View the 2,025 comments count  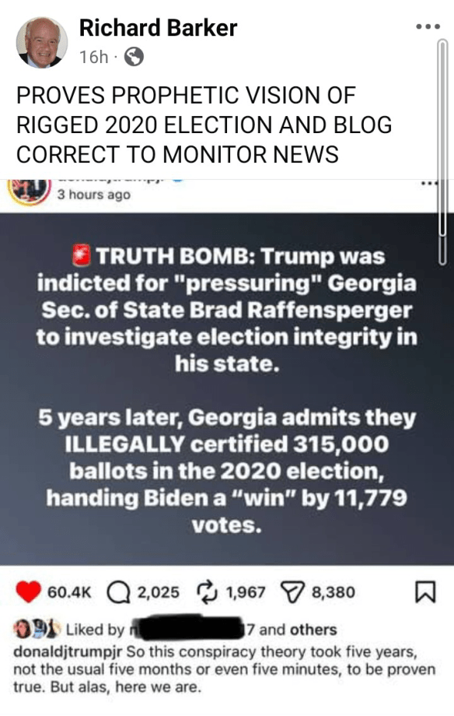coord(159,592)
